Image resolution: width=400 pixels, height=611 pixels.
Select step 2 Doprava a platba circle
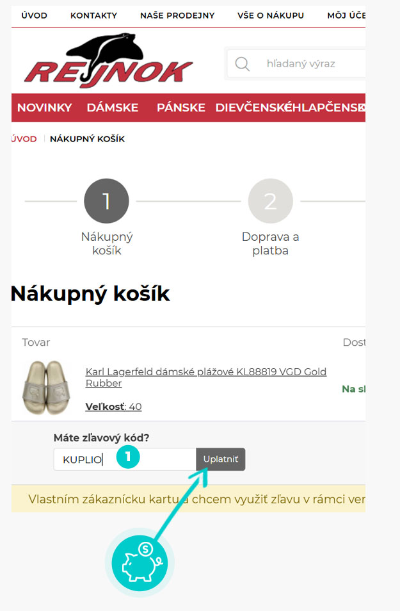(270, 201)
